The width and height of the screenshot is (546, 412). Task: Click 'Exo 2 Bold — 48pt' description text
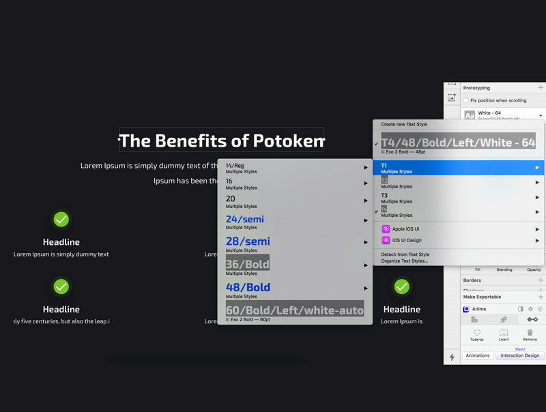click(x=405, y=151)
